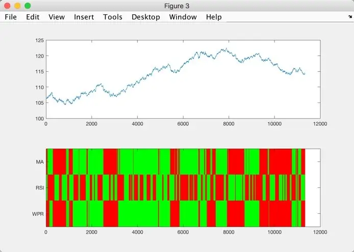Open the Window menu

coord(183,17)
